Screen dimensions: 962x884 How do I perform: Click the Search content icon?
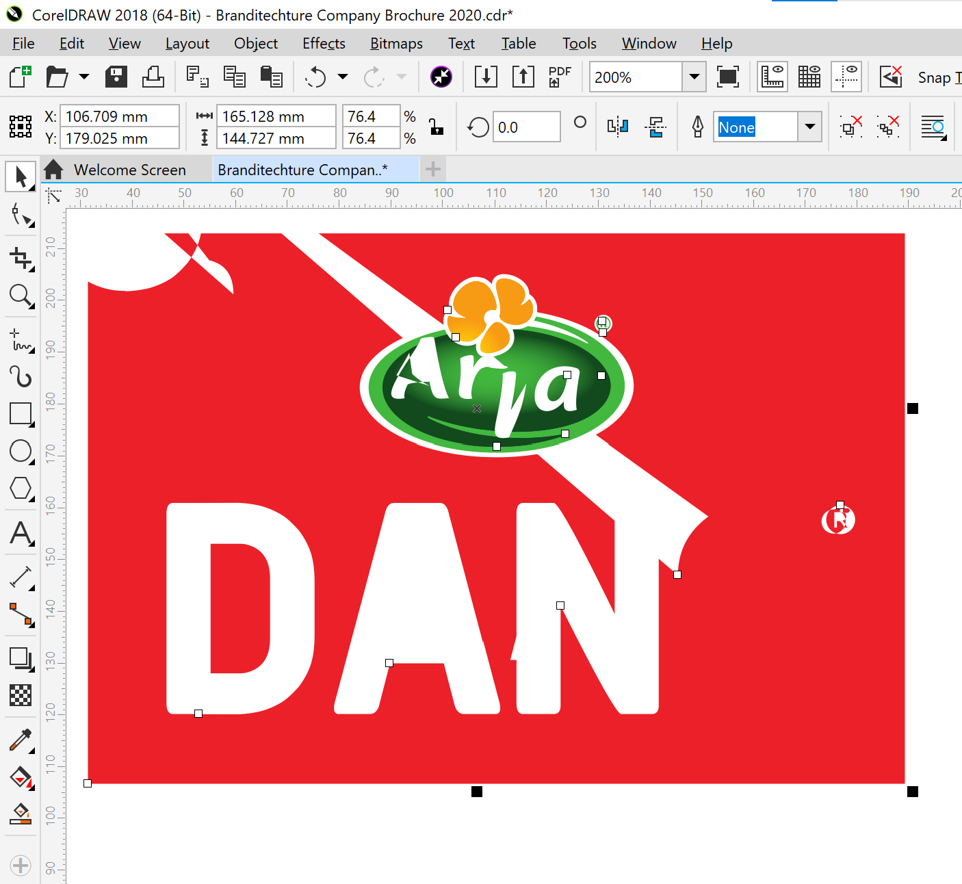(x=441, y=77)
